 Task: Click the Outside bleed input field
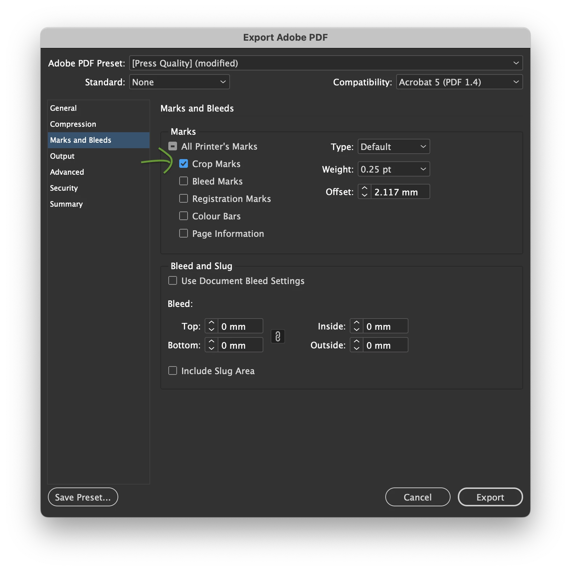pyautogui.click(x=385, y=345)
